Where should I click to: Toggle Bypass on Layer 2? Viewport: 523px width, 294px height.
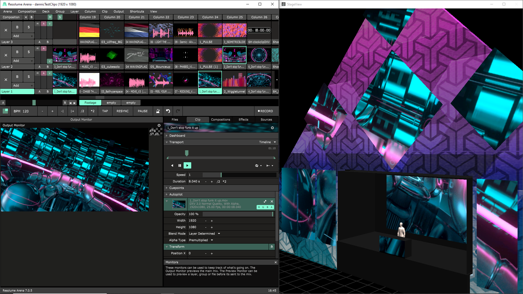(17, 52)
